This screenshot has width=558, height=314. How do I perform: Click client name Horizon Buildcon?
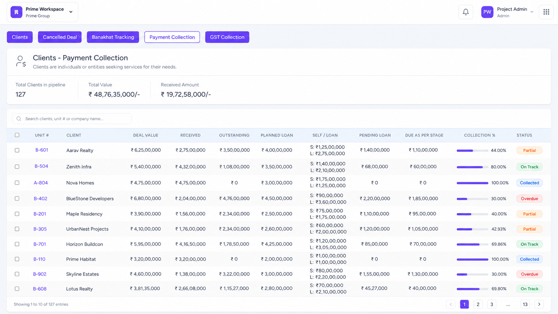(x=84, y=244)
